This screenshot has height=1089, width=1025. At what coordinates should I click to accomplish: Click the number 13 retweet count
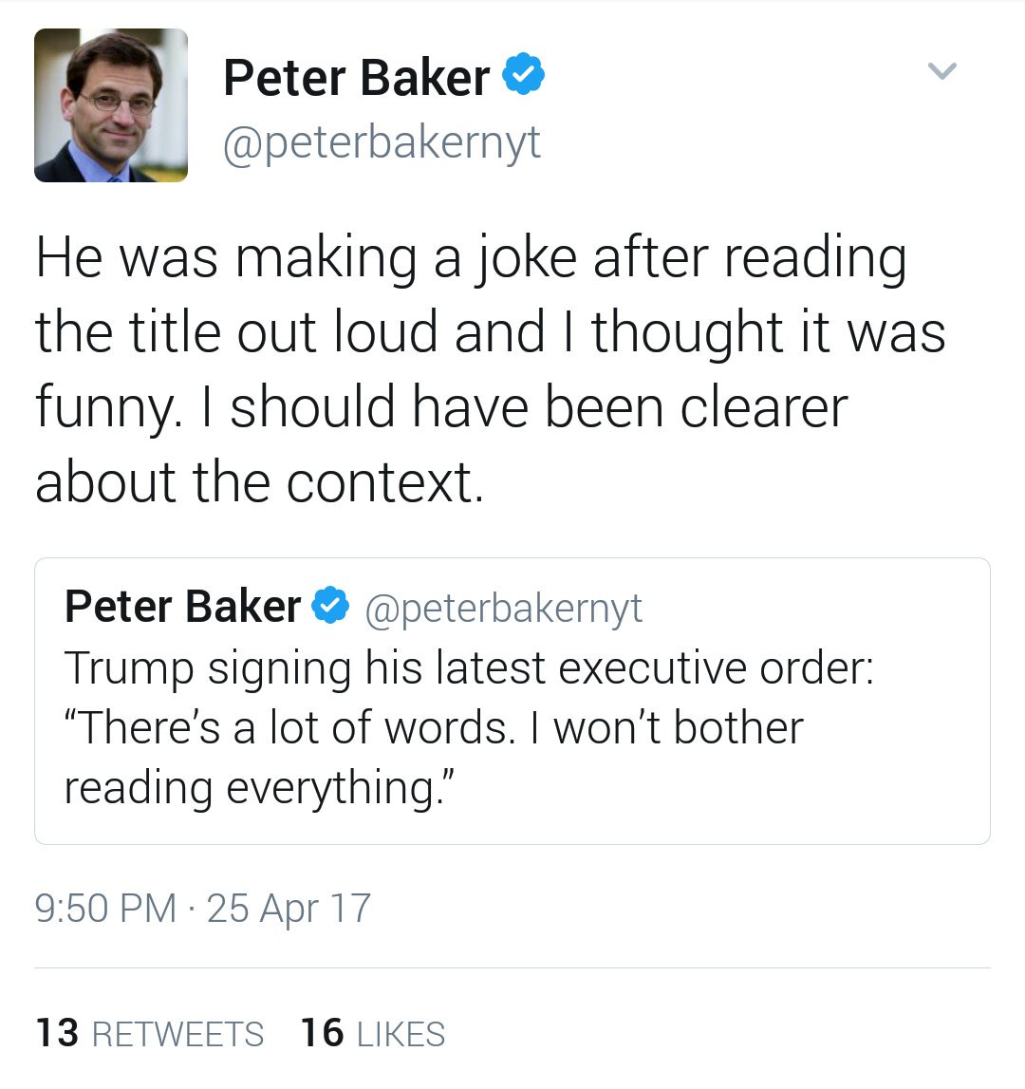[x=57, y=1034]
